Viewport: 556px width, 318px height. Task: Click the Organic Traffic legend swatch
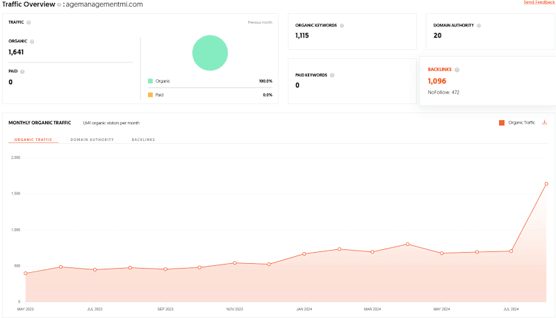(x=502, y=123)
